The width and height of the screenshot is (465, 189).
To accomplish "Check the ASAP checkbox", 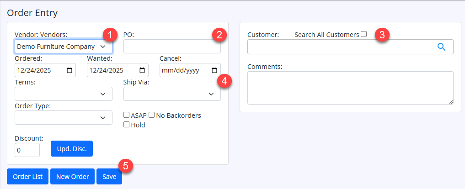I will (127, 115).
